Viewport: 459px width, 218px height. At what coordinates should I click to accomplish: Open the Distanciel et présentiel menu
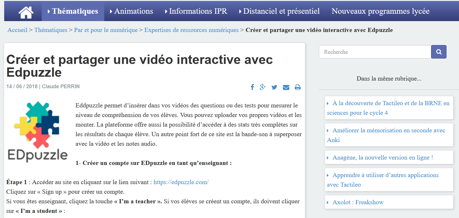coord(279,11)
